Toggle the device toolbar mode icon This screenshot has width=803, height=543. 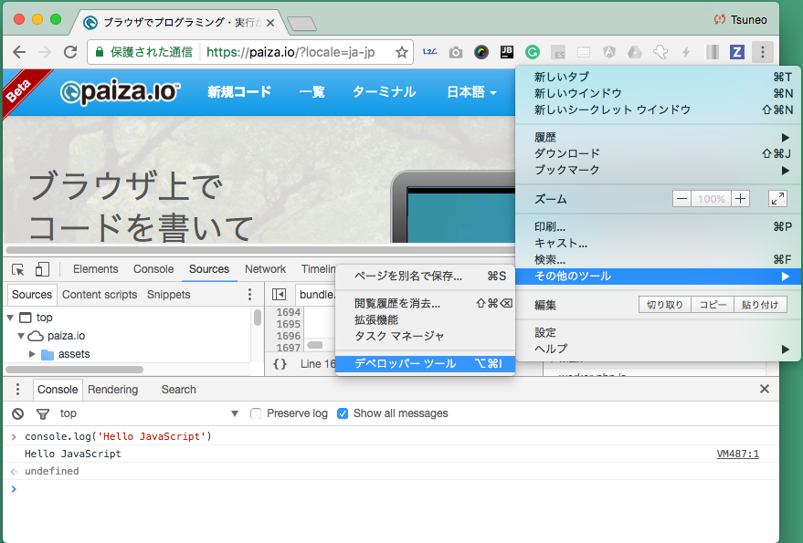[x=42, y=269]
